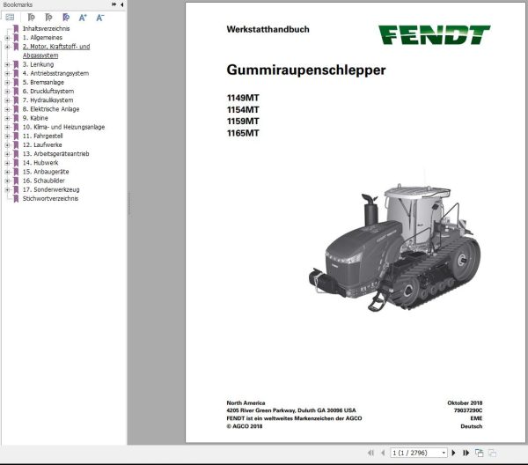Expand the 13. Arbeitsgeräteantrieb node
Screen dimensions: 528x465
tap(7, 153)
